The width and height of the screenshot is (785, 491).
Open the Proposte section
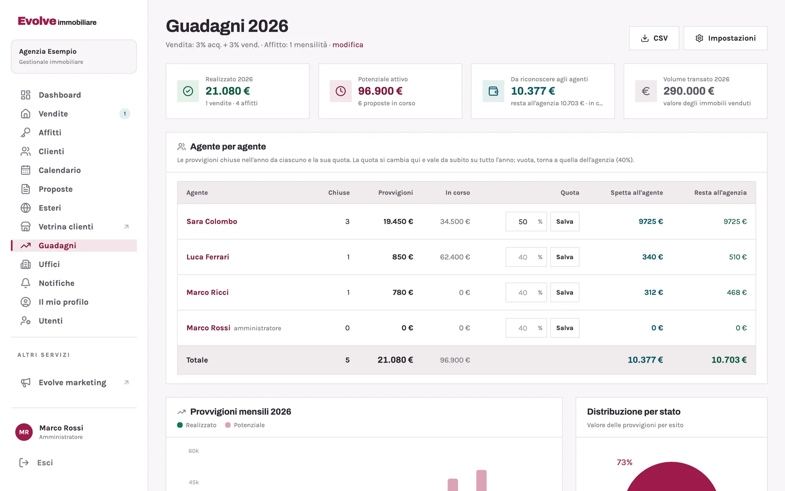click(74, 189)
